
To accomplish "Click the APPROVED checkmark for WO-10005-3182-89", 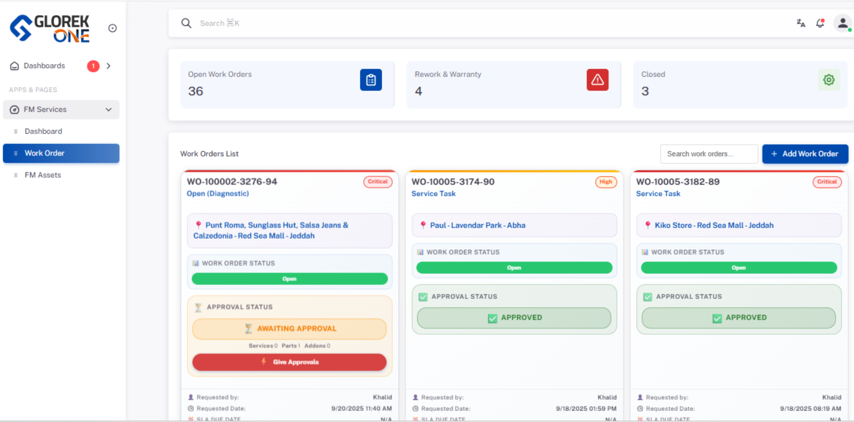I will click(x=717, y=318).
